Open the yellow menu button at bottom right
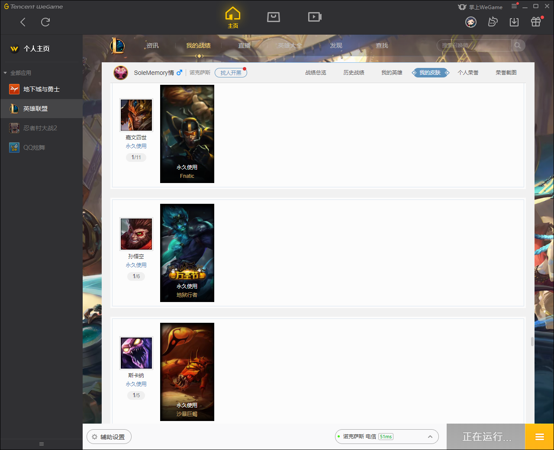The image size is (554, 450). point(539,437)
